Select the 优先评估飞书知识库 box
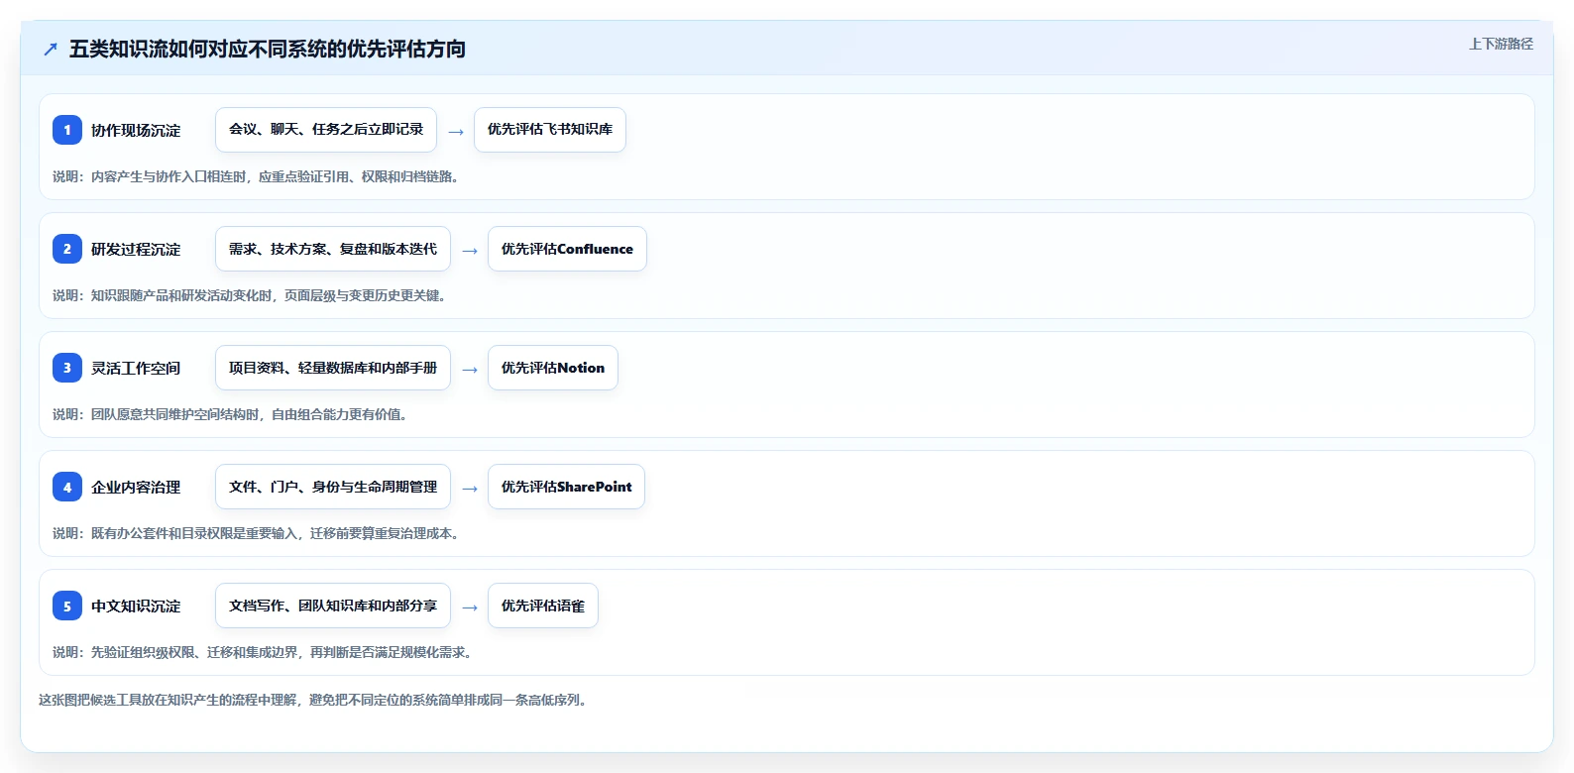Viewport: 1574px width, 773px height. pyautogui.click(x=550, y=130)
